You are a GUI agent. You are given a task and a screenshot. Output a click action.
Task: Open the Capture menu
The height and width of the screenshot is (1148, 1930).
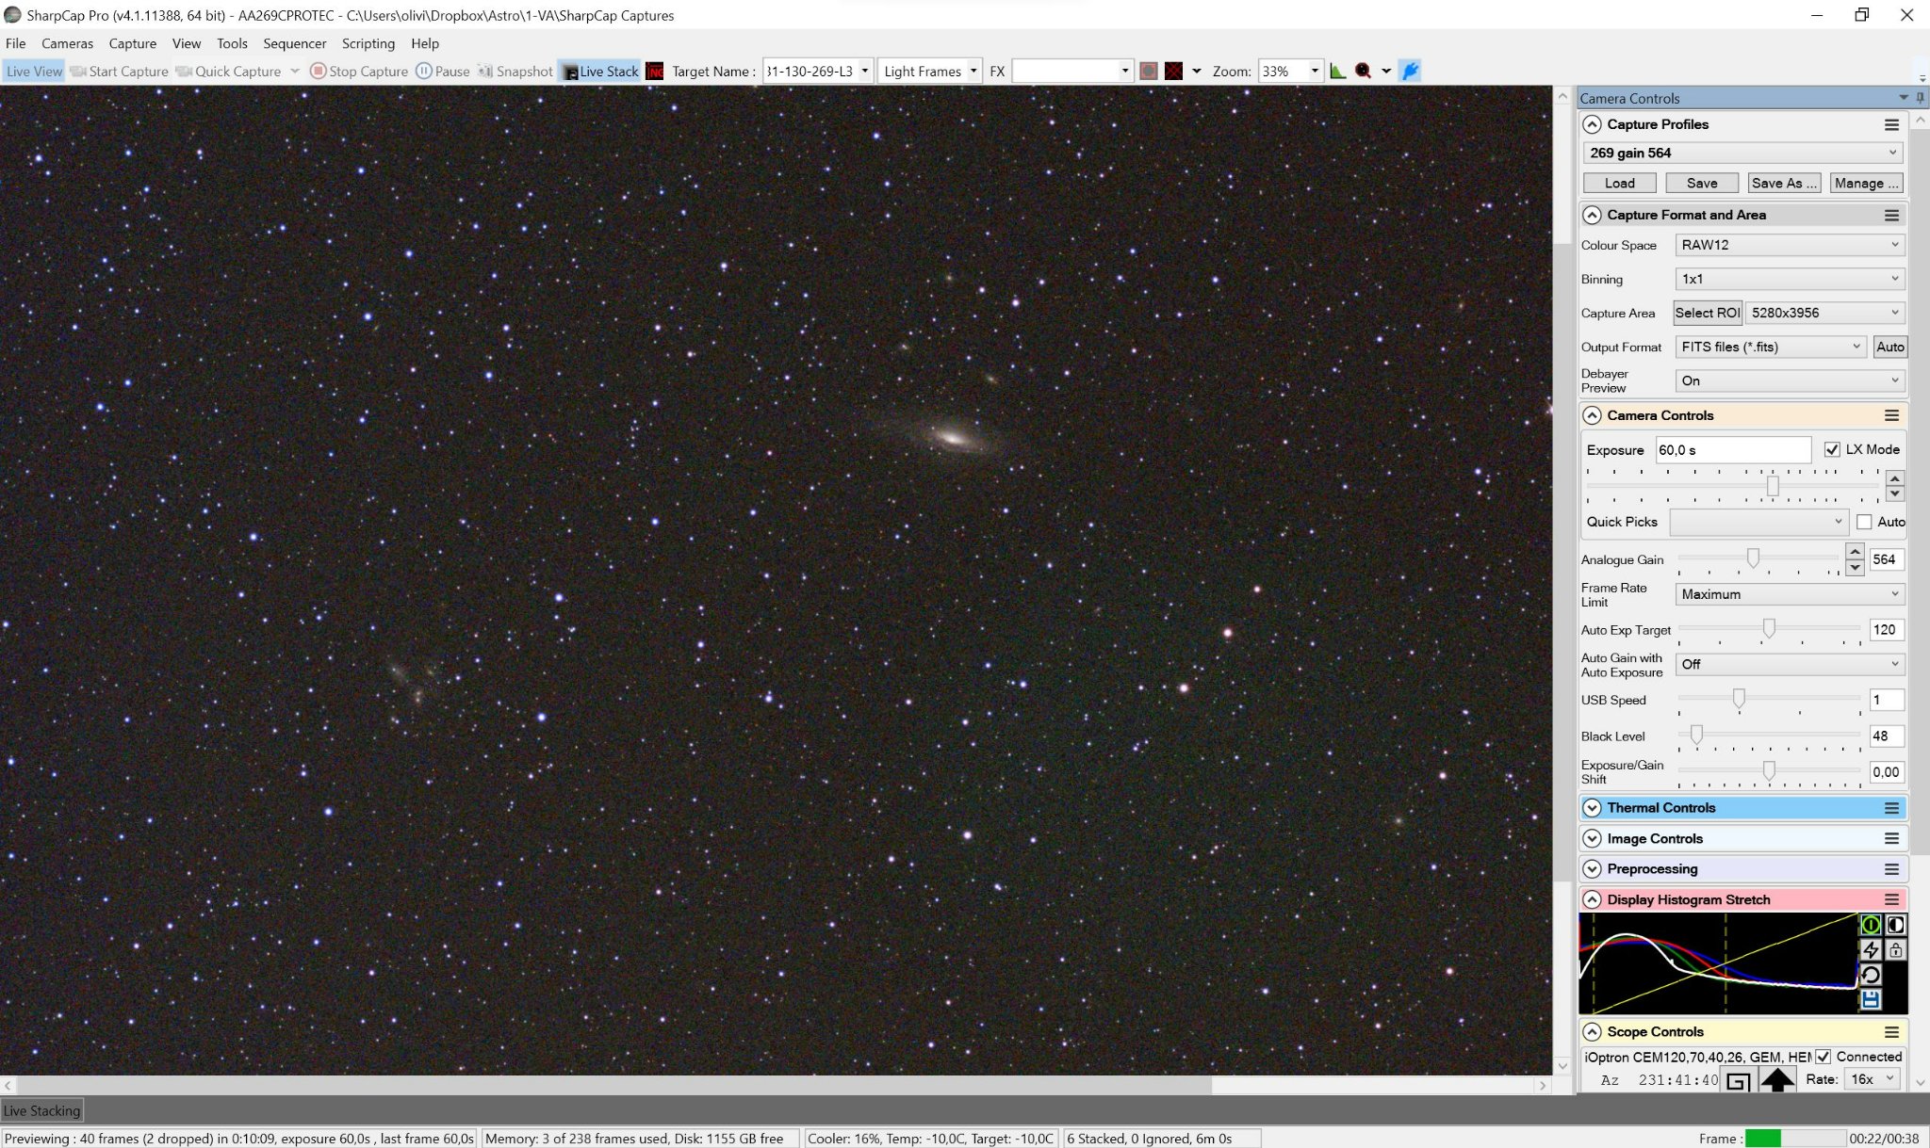point(133,43)
